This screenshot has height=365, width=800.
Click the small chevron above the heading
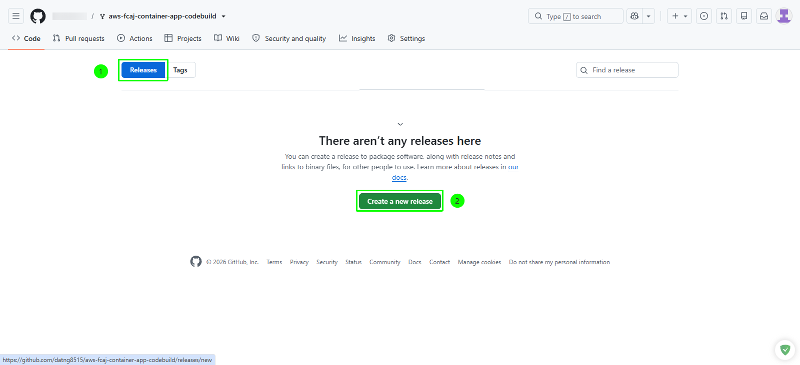coord(400,124)
